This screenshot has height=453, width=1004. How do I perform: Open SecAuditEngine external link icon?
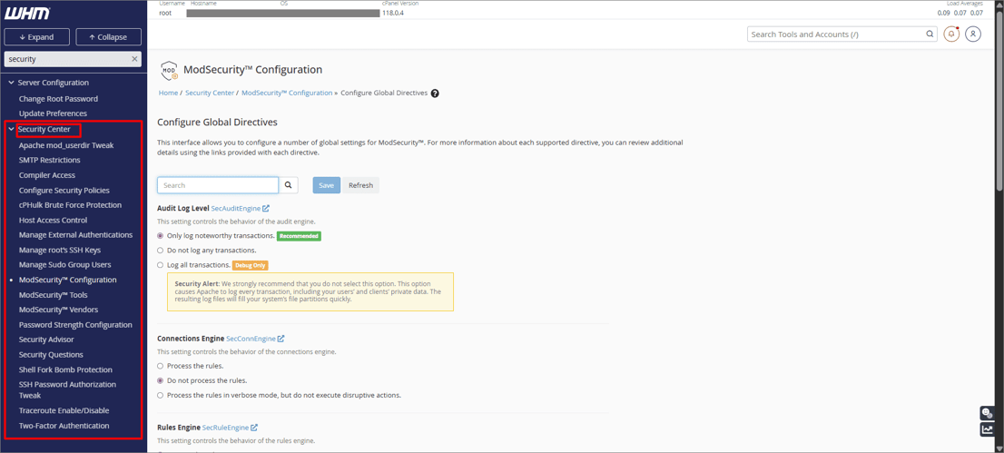(x=266, y=208)
